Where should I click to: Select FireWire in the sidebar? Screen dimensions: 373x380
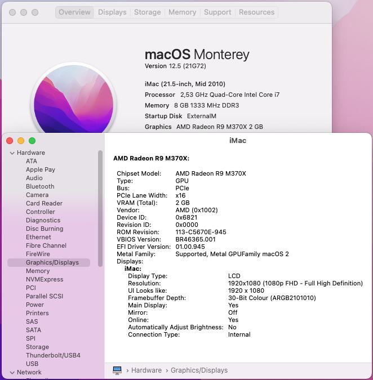(38, 254)
